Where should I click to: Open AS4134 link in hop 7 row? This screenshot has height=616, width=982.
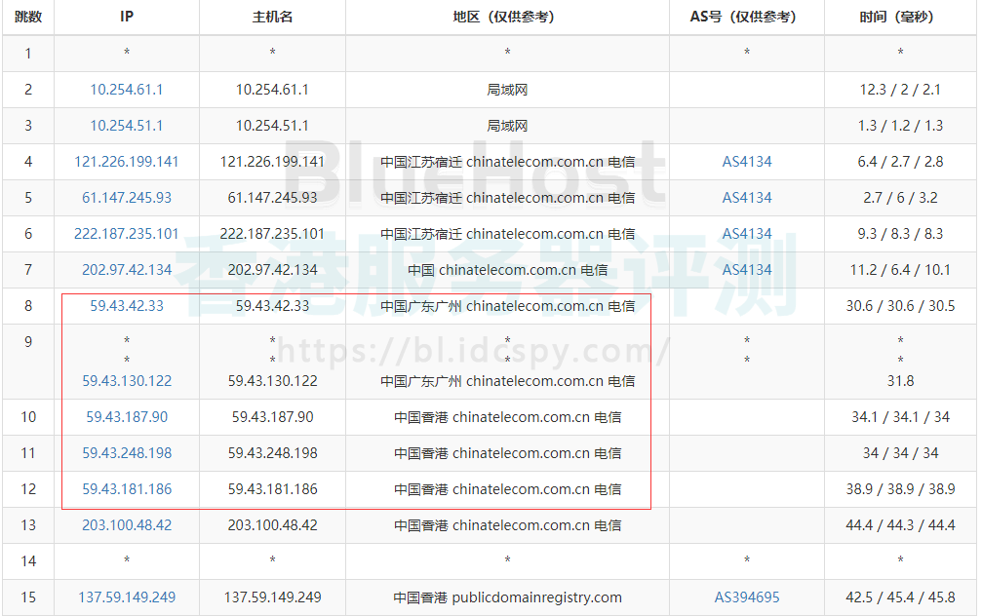(x=747, y=270)
